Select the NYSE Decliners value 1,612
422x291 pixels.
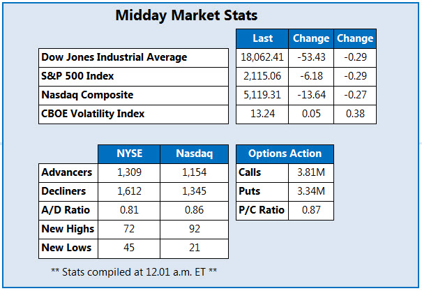pyautogui.click(x=129, y=192)
